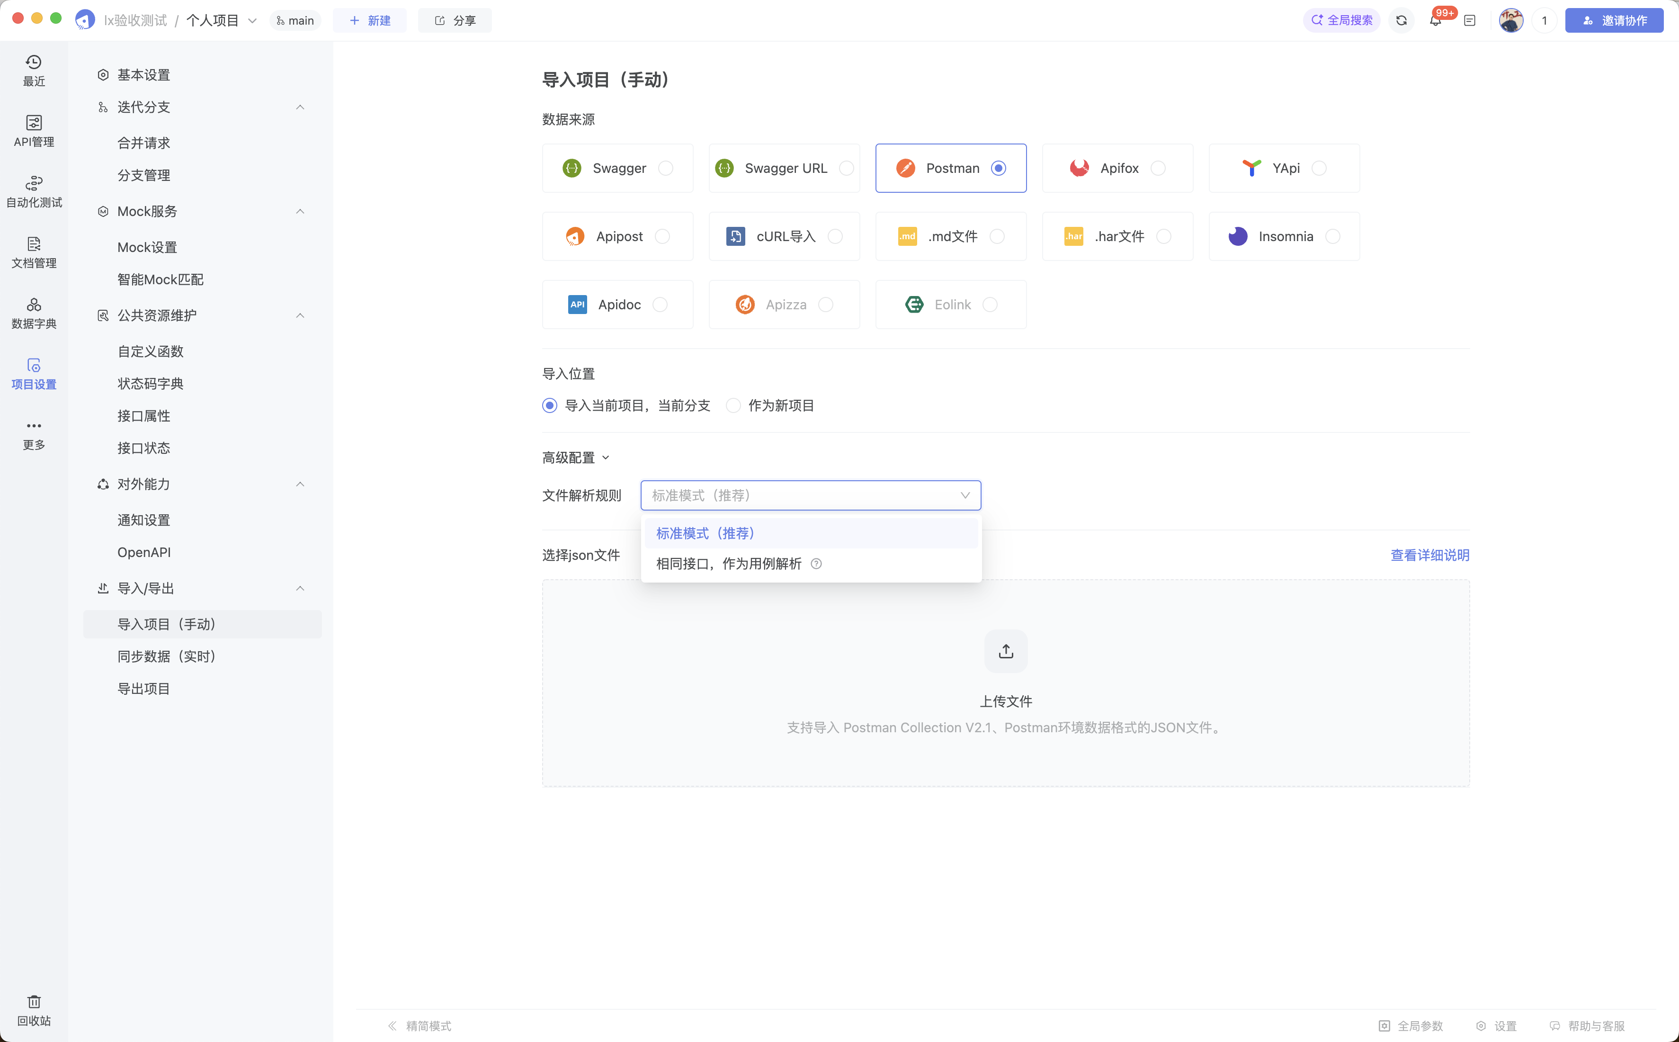The image size is (1679, 1042).
Task: Click the help question icon beside 相同接口
Action: pyautogui.click(x=816, y=564)
